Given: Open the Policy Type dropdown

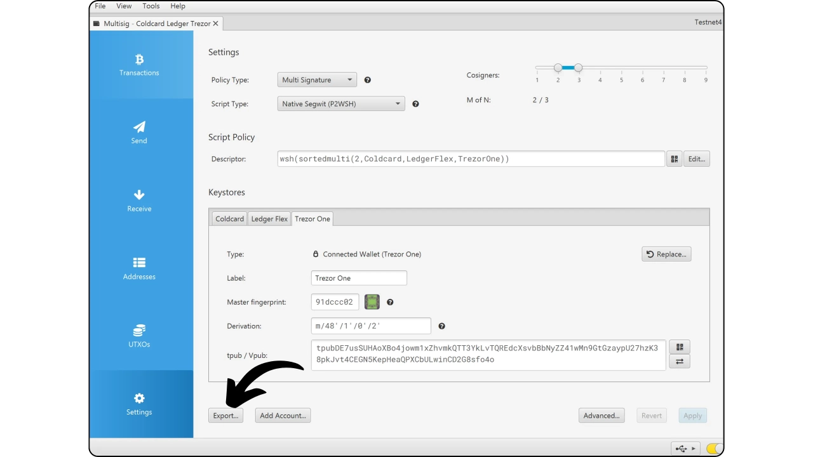Looking at the screenshot, I should tap(317, 80).
